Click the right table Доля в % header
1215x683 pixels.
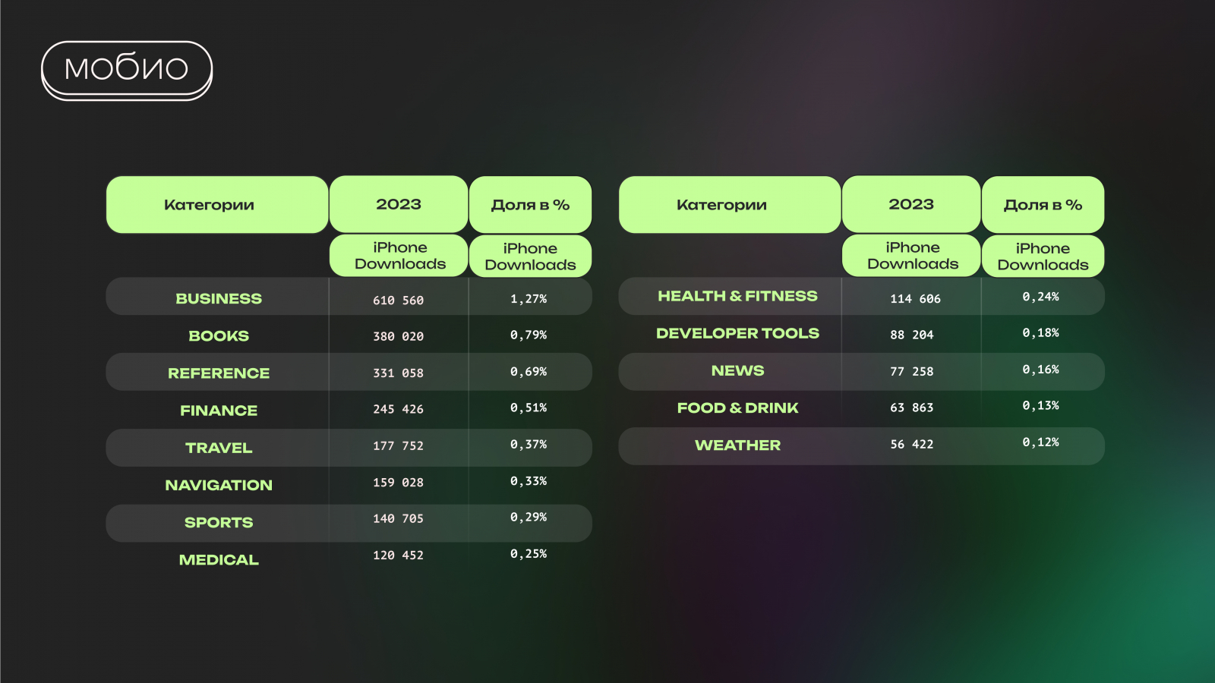[1043, 205]
